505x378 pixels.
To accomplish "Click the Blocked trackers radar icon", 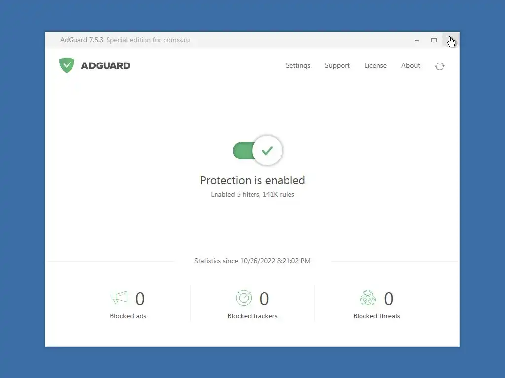I will [x=244, y=298].
